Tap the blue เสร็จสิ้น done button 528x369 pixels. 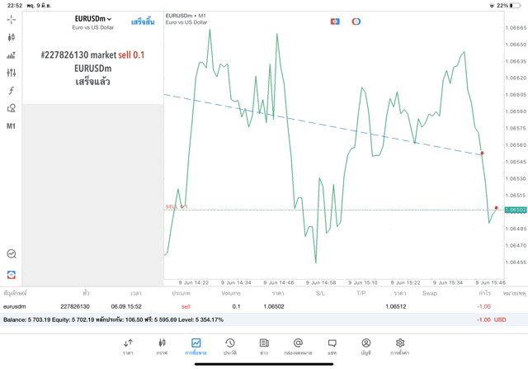142,21
